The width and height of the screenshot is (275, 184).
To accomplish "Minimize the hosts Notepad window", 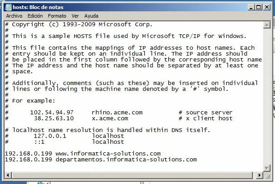I will (251, 7).
